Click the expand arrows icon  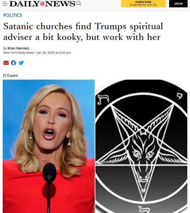(4, 75)
